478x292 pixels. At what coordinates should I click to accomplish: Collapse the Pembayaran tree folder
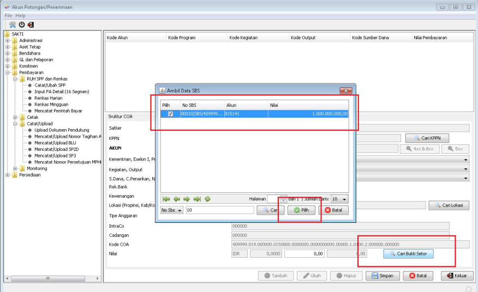point(8,72)
